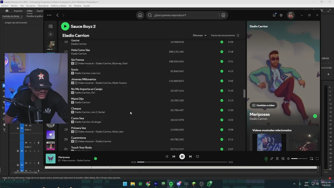Open the Spotify miniplayer
Screen dimensions: 334x188
(312, 158)
